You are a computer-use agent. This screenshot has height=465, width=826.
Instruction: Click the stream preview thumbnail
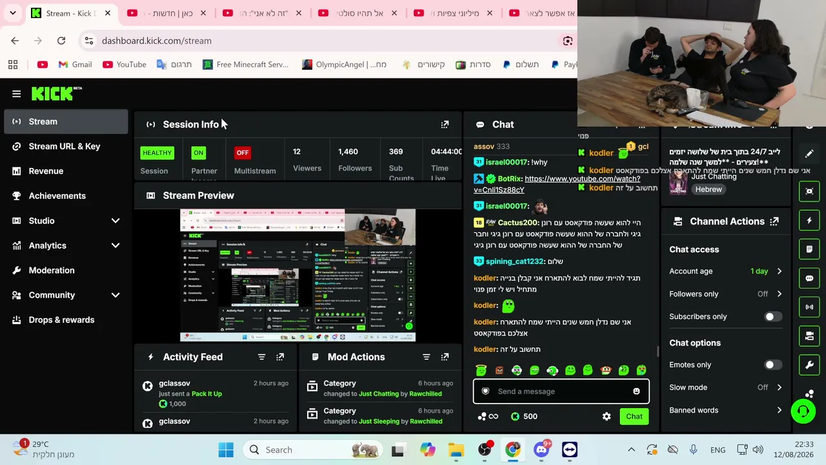click(297, 275)
